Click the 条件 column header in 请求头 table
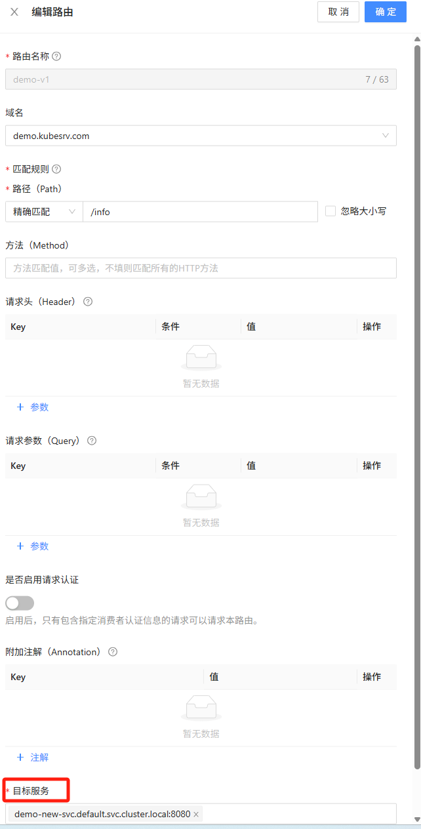Screen dimensions: 421x829 tap(170, 327)
